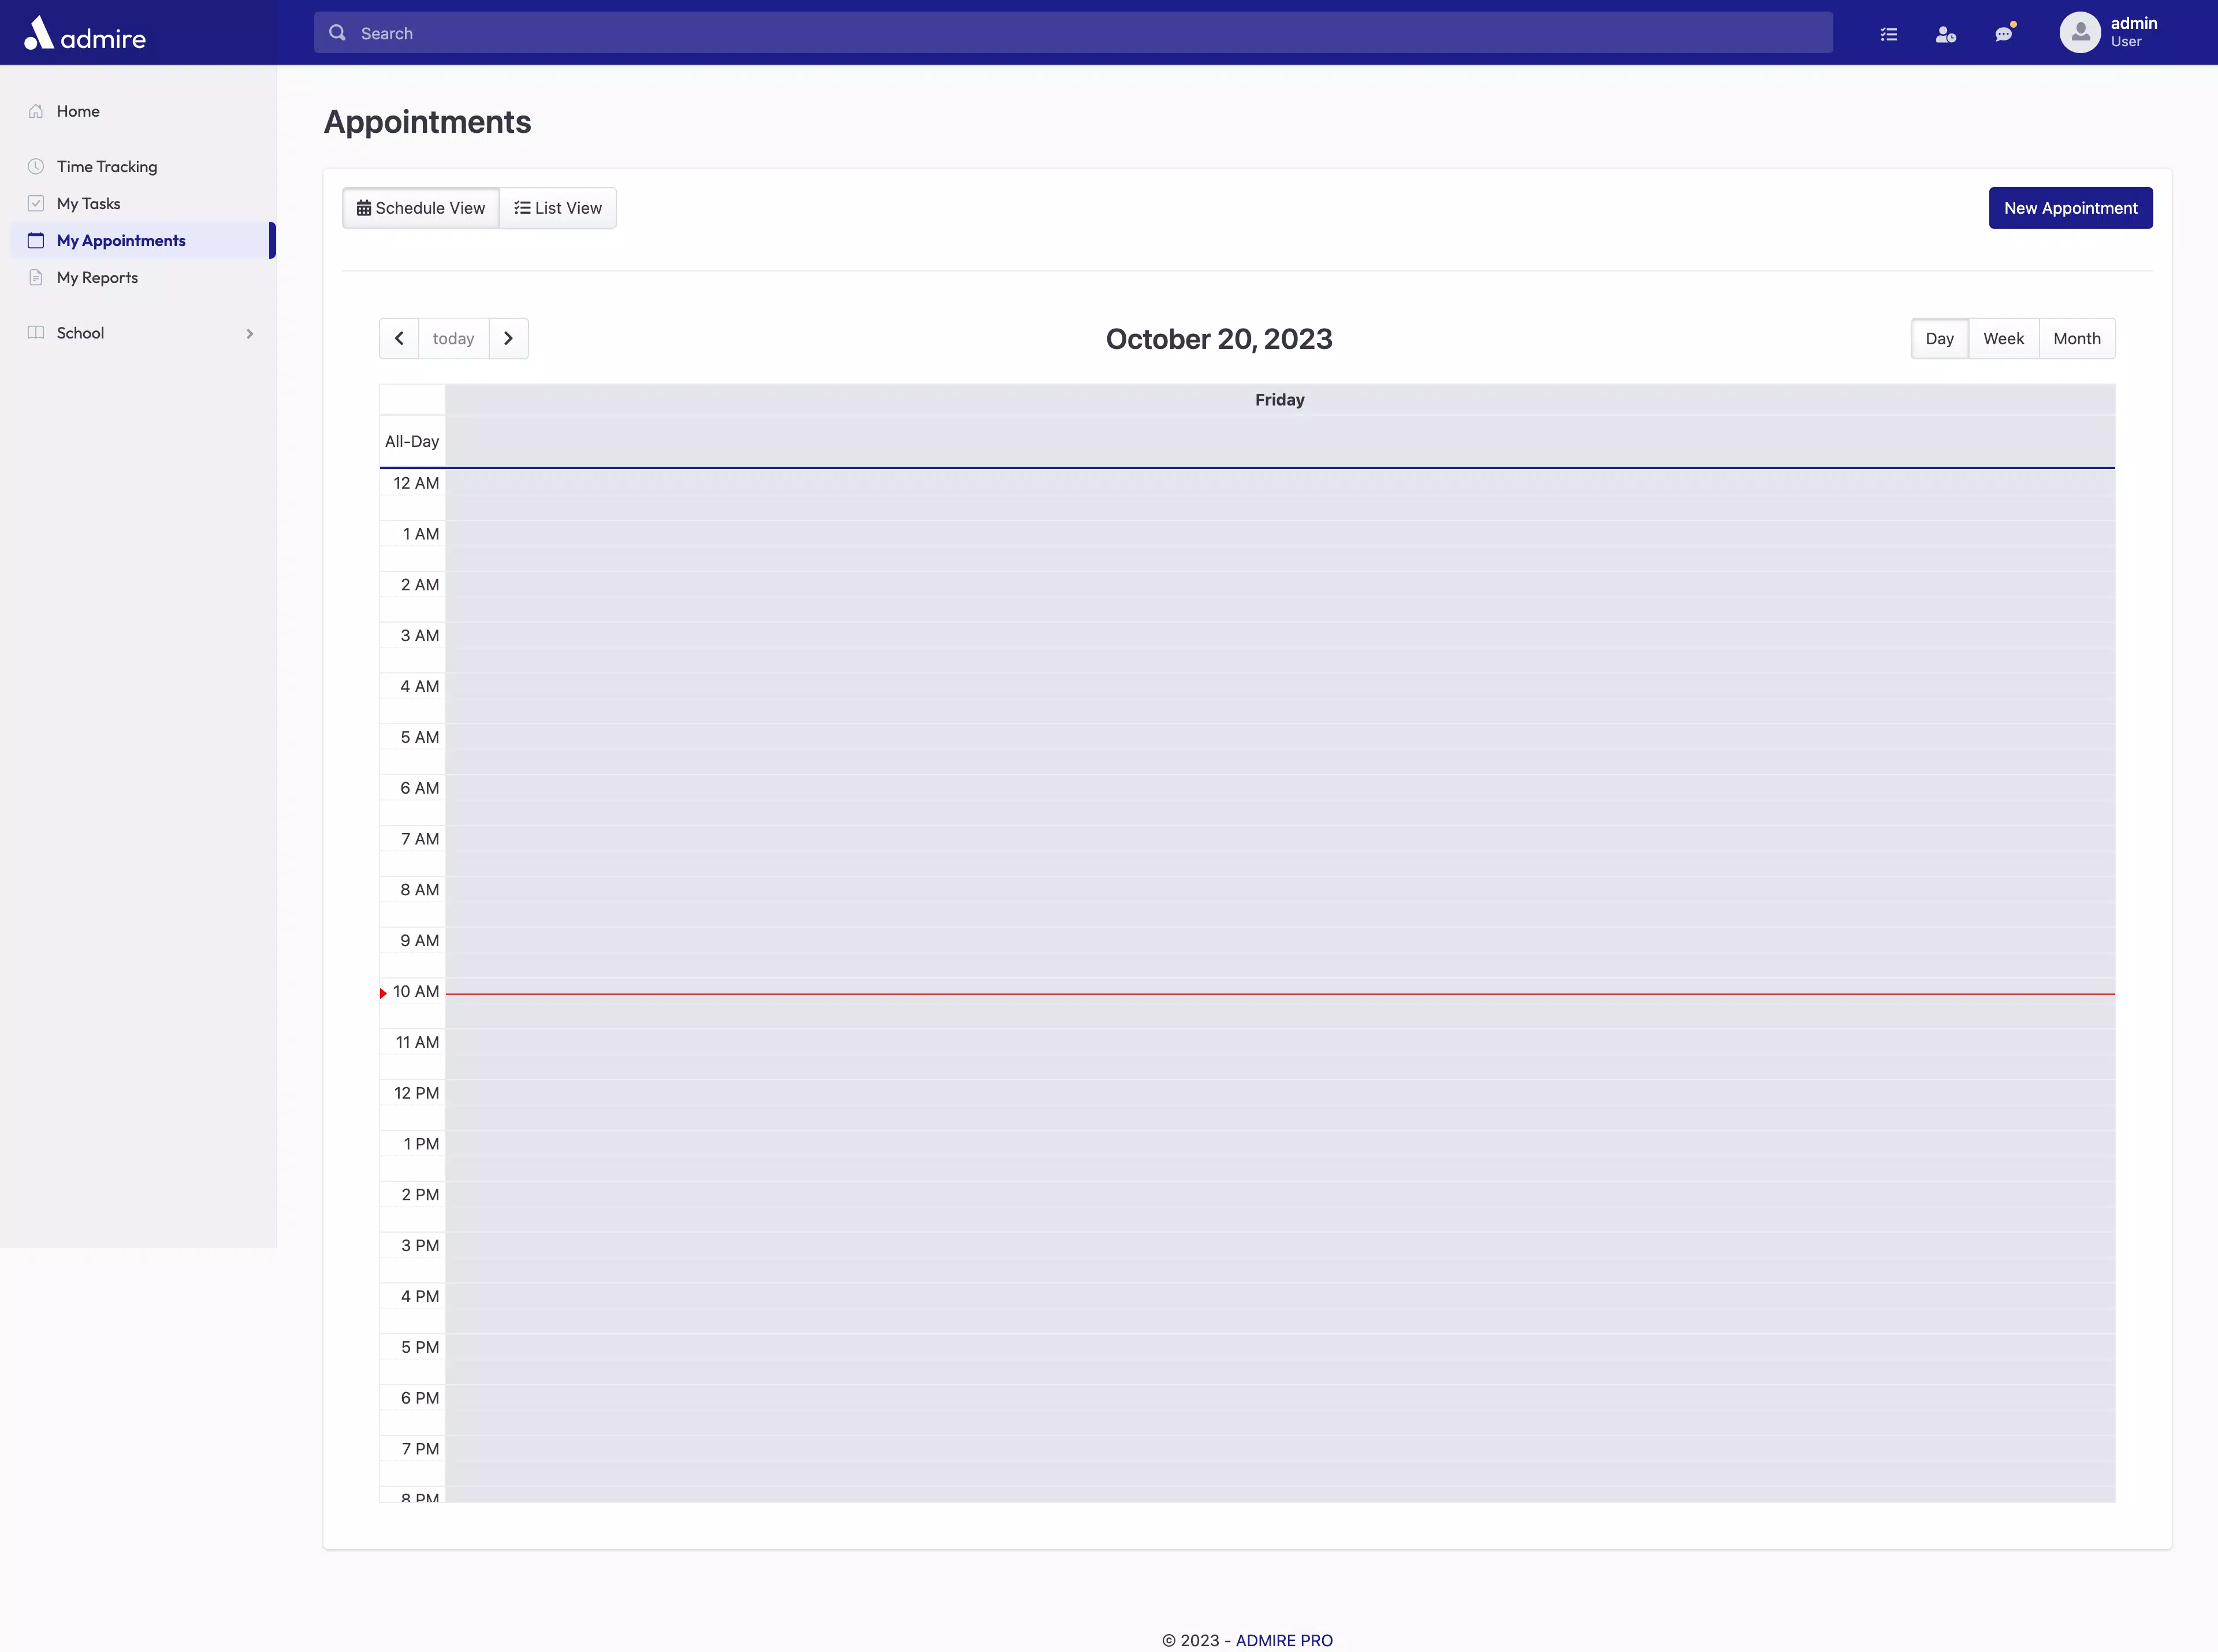Select the Week calendar view
This screenshot has height=1652, width=2218.
click(2003, 338)
